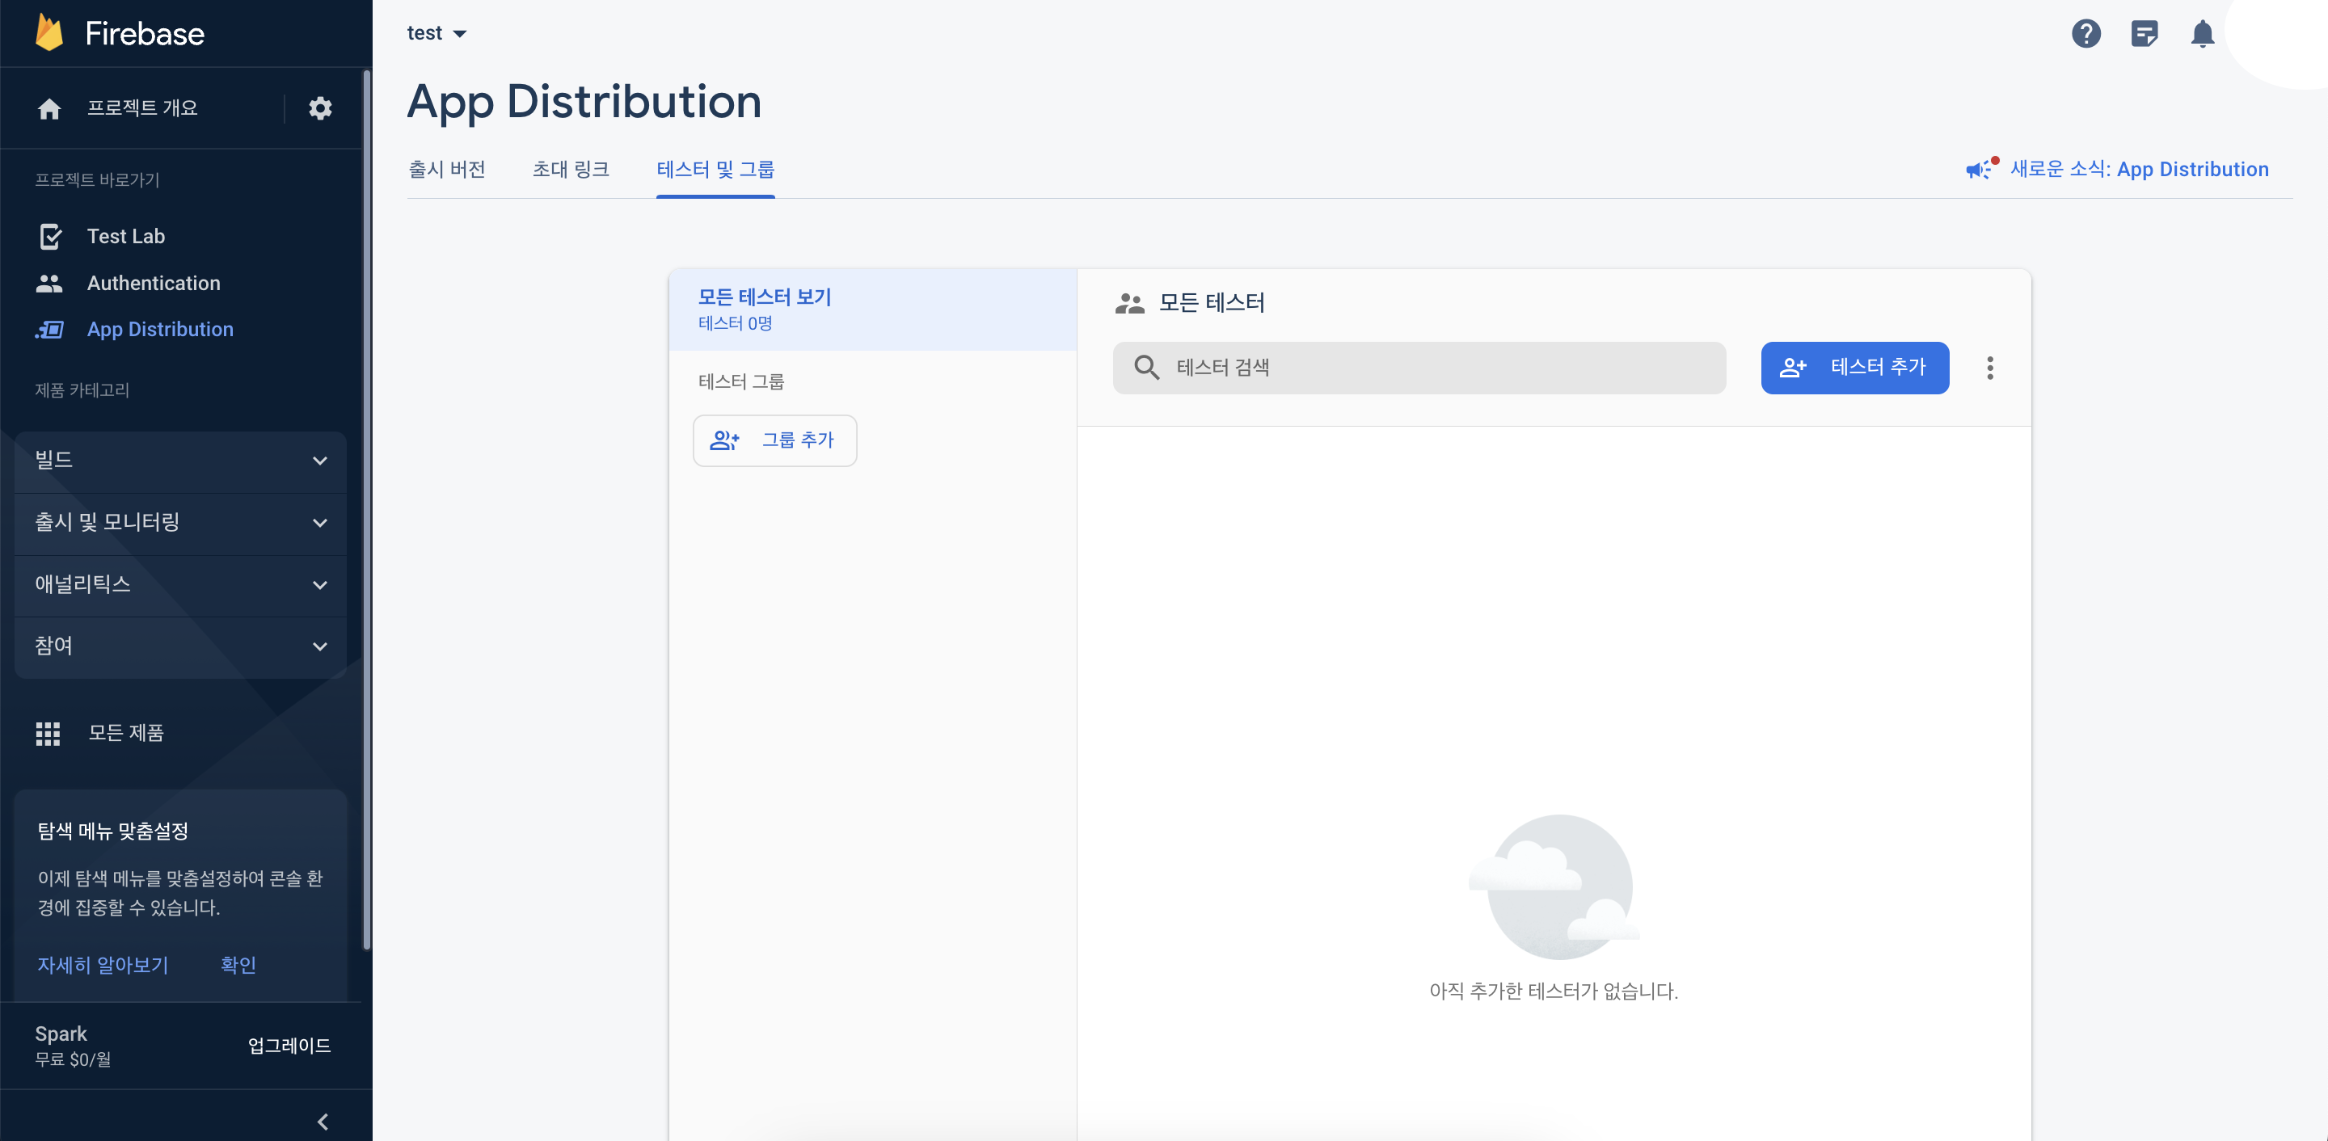This screenshot has width=2328, height=1141.
Task: Expand the 빌드 category
Action: coord(181,461)
